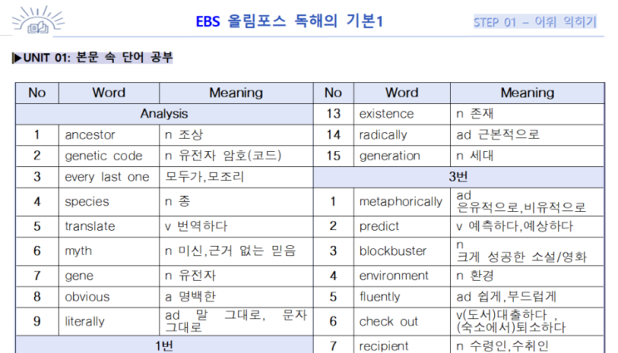Image resolution: width=618 pixels, height=353 pixels.
Task: Click the meaning 'ad 말 그대로, 문자 그대로'
Action: (235, 321)
